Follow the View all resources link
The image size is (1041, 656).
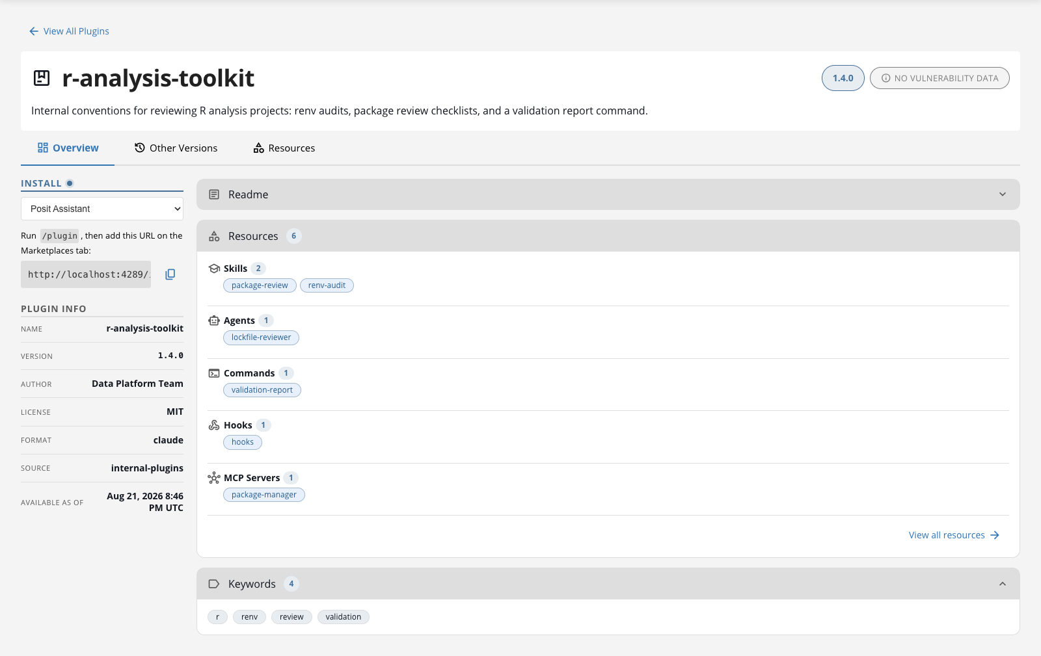954,535
